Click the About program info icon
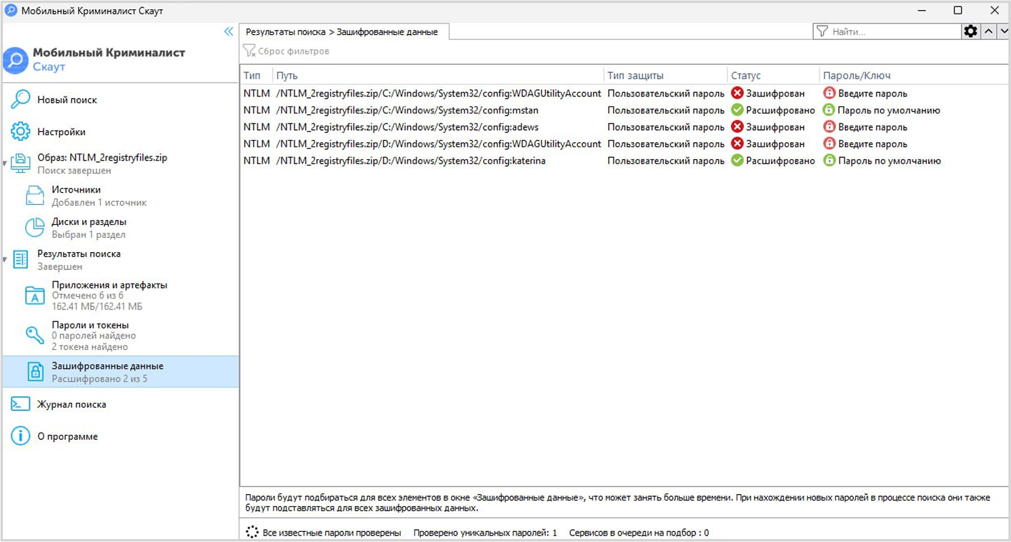This screenshot has width=1011, height=542. pyautogui.click(x=20, y=436)
